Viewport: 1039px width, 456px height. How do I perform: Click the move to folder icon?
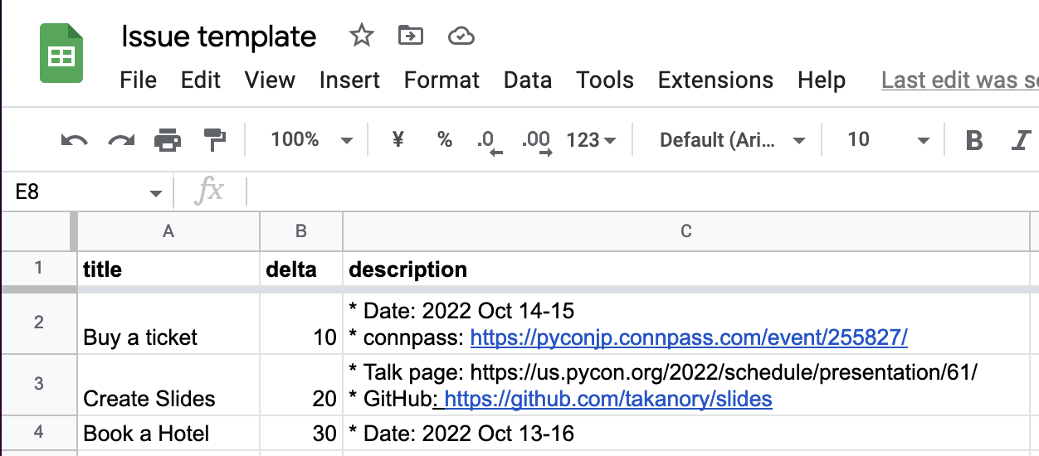[x=410, y=36]
